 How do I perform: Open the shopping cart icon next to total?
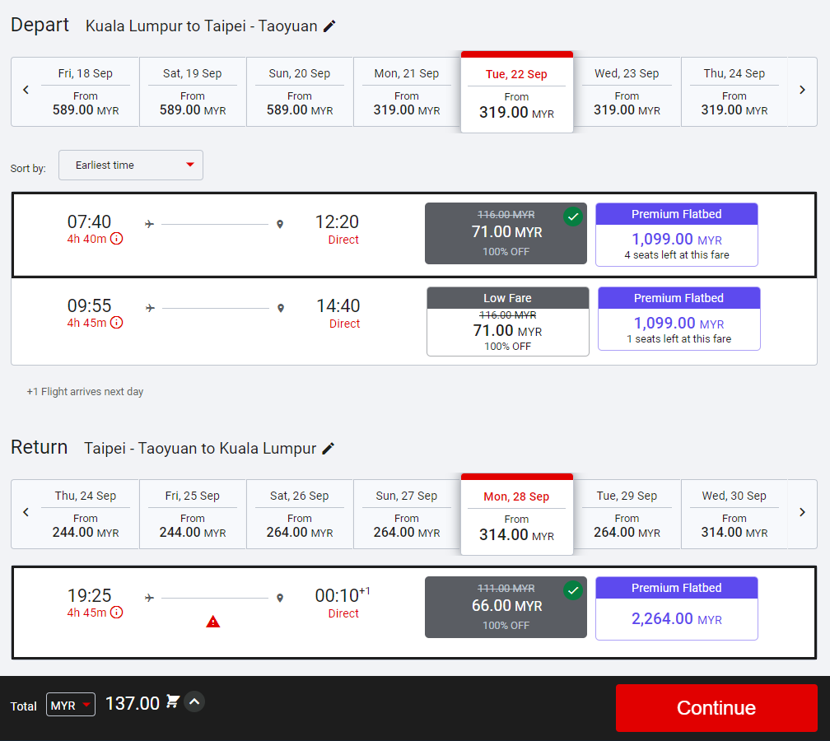click(173, 702)
